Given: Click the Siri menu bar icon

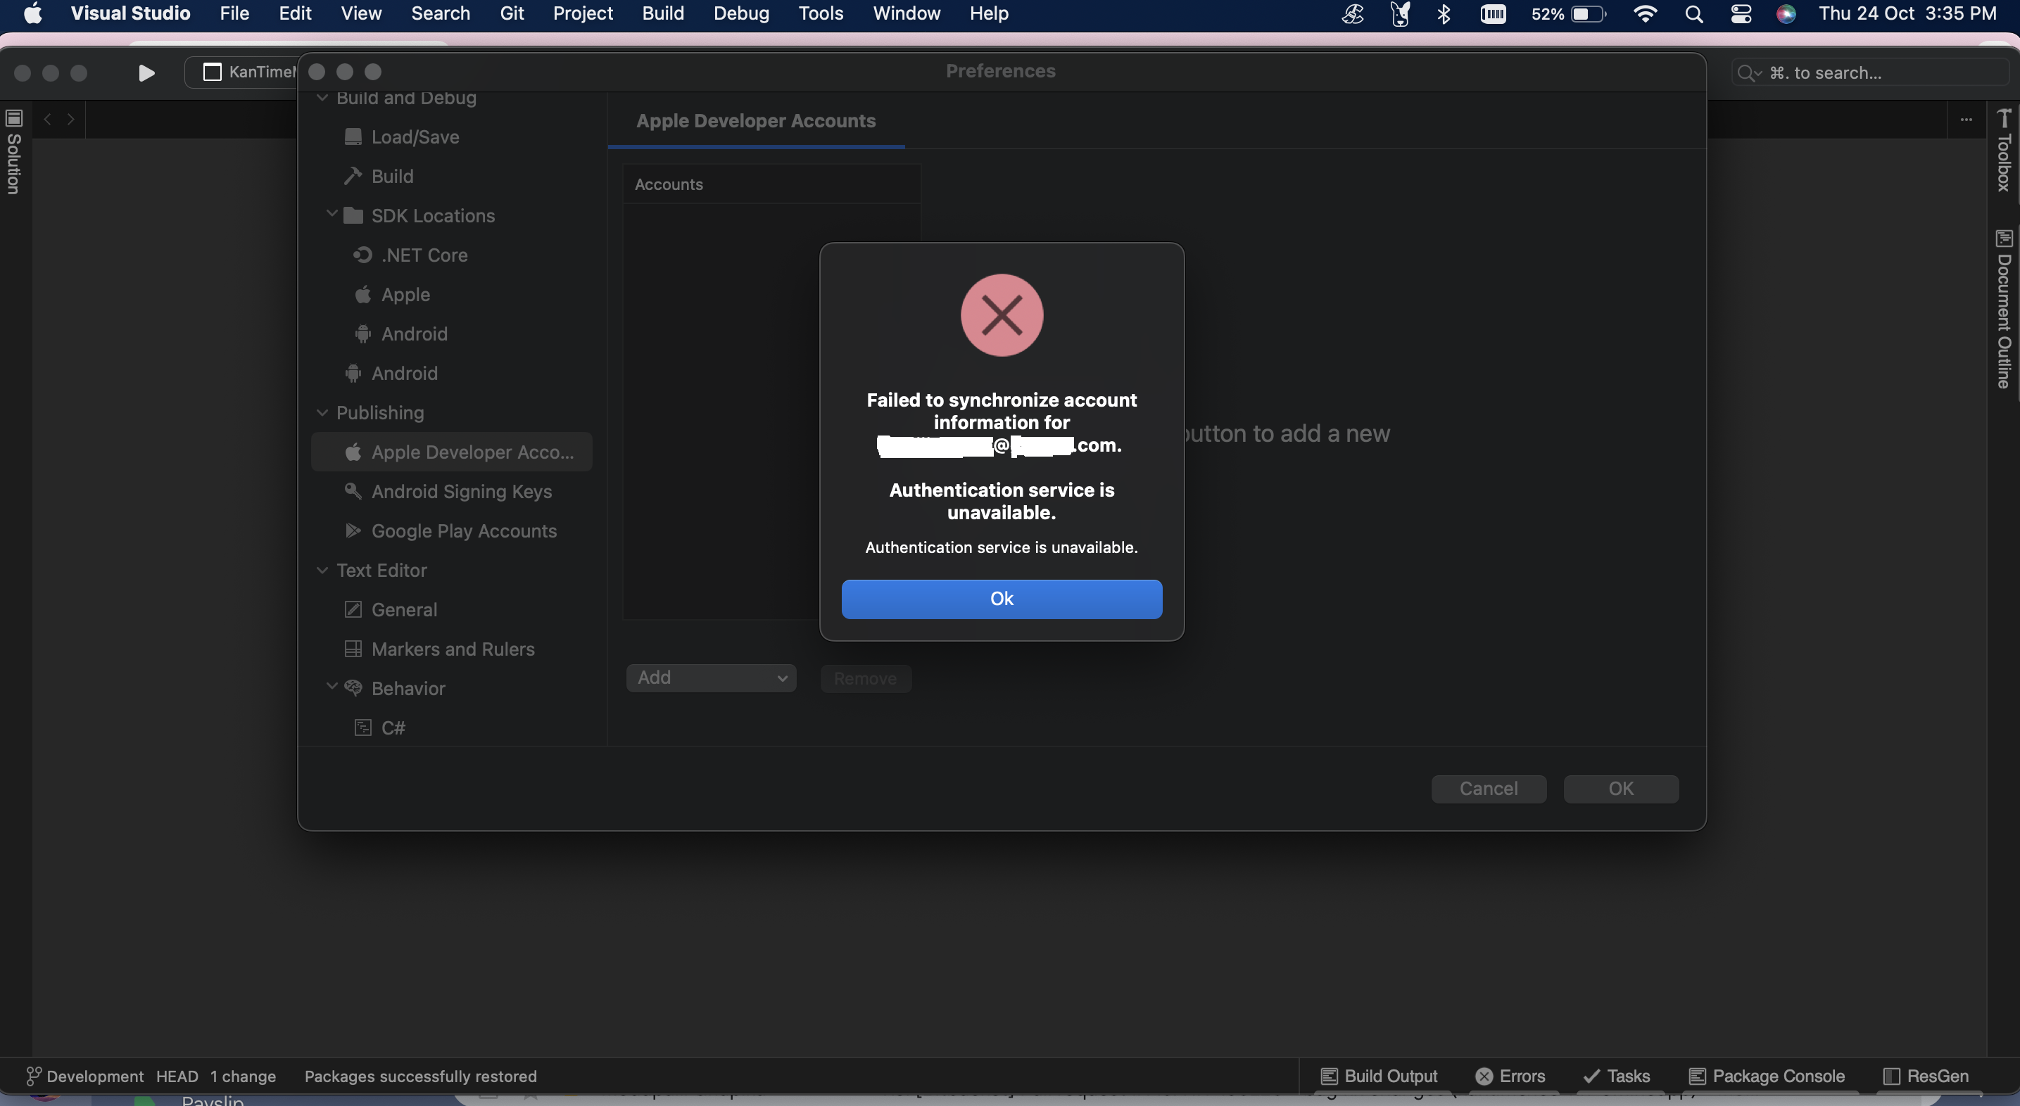Looking at the screenshot, I should click(1786, 13).
